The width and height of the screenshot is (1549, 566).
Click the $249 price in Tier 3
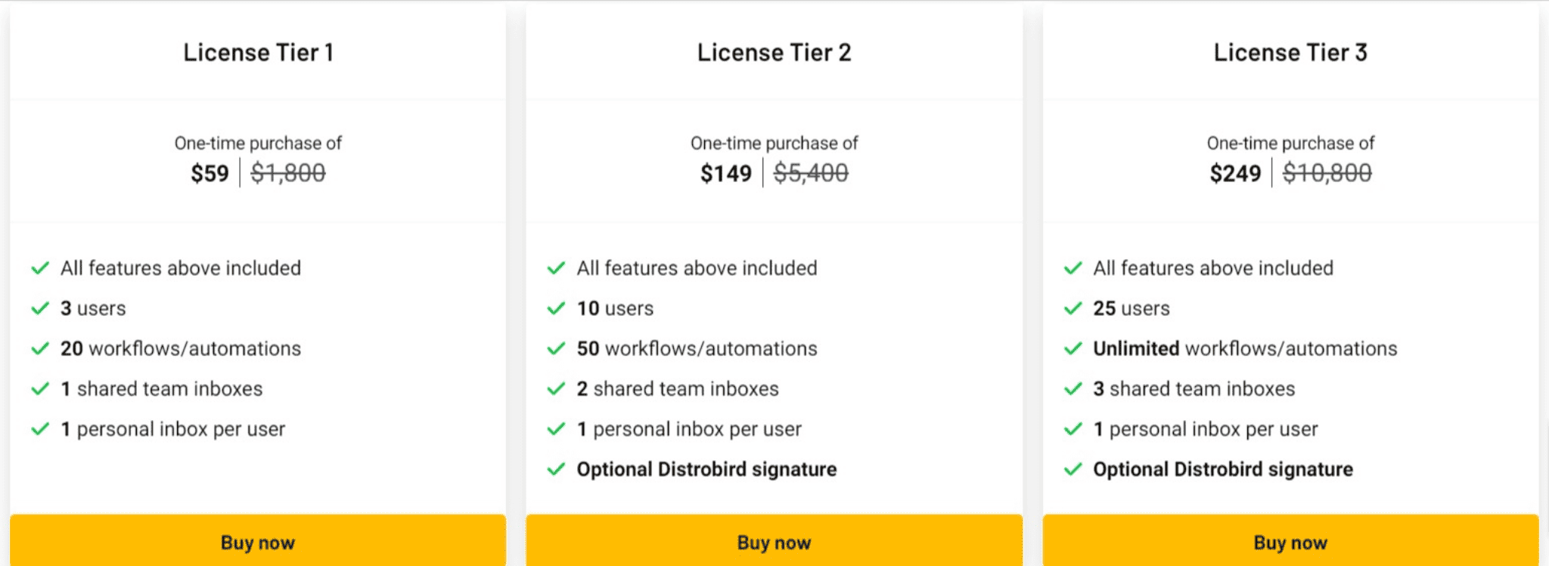[1235, 173]
